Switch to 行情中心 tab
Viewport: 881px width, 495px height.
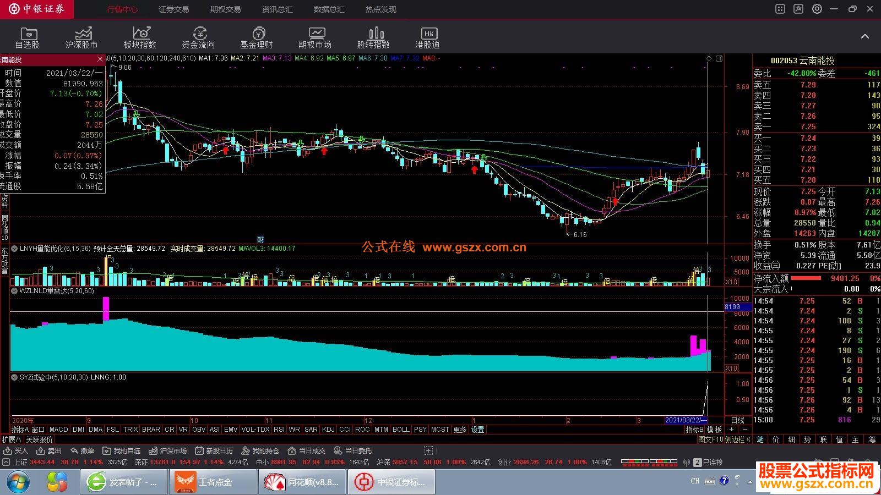coord(122,9)
